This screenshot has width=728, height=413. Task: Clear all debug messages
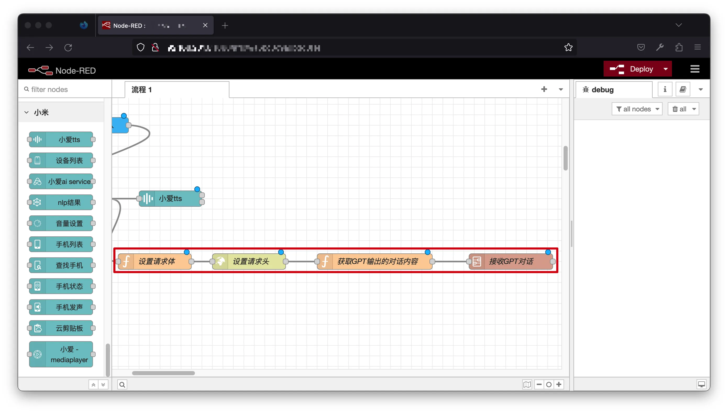[x=679, y=109]
